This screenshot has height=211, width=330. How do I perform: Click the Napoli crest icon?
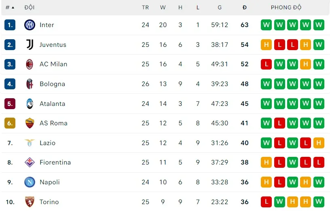[x=30, y=182]
